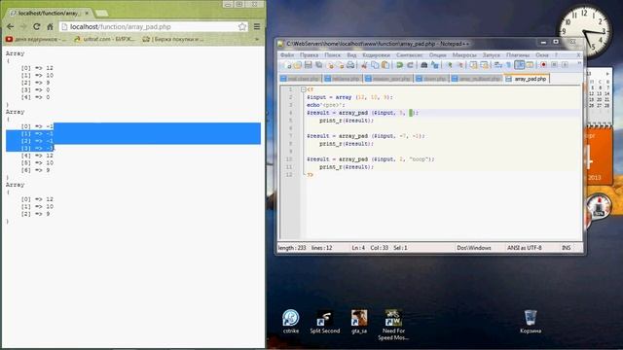Click the Zoom In toolbar icon
This screenshot has height=350, width=623.
[x=450, y=65]
